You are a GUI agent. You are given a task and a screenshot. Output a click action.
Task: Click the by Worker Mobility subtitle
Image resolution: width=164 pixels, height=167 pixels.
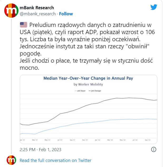(88, 84)
